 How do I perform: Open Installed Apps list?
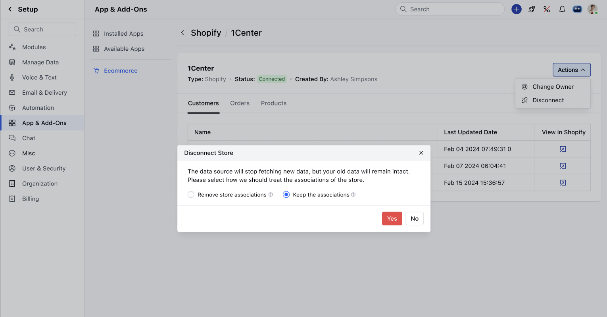123,34
